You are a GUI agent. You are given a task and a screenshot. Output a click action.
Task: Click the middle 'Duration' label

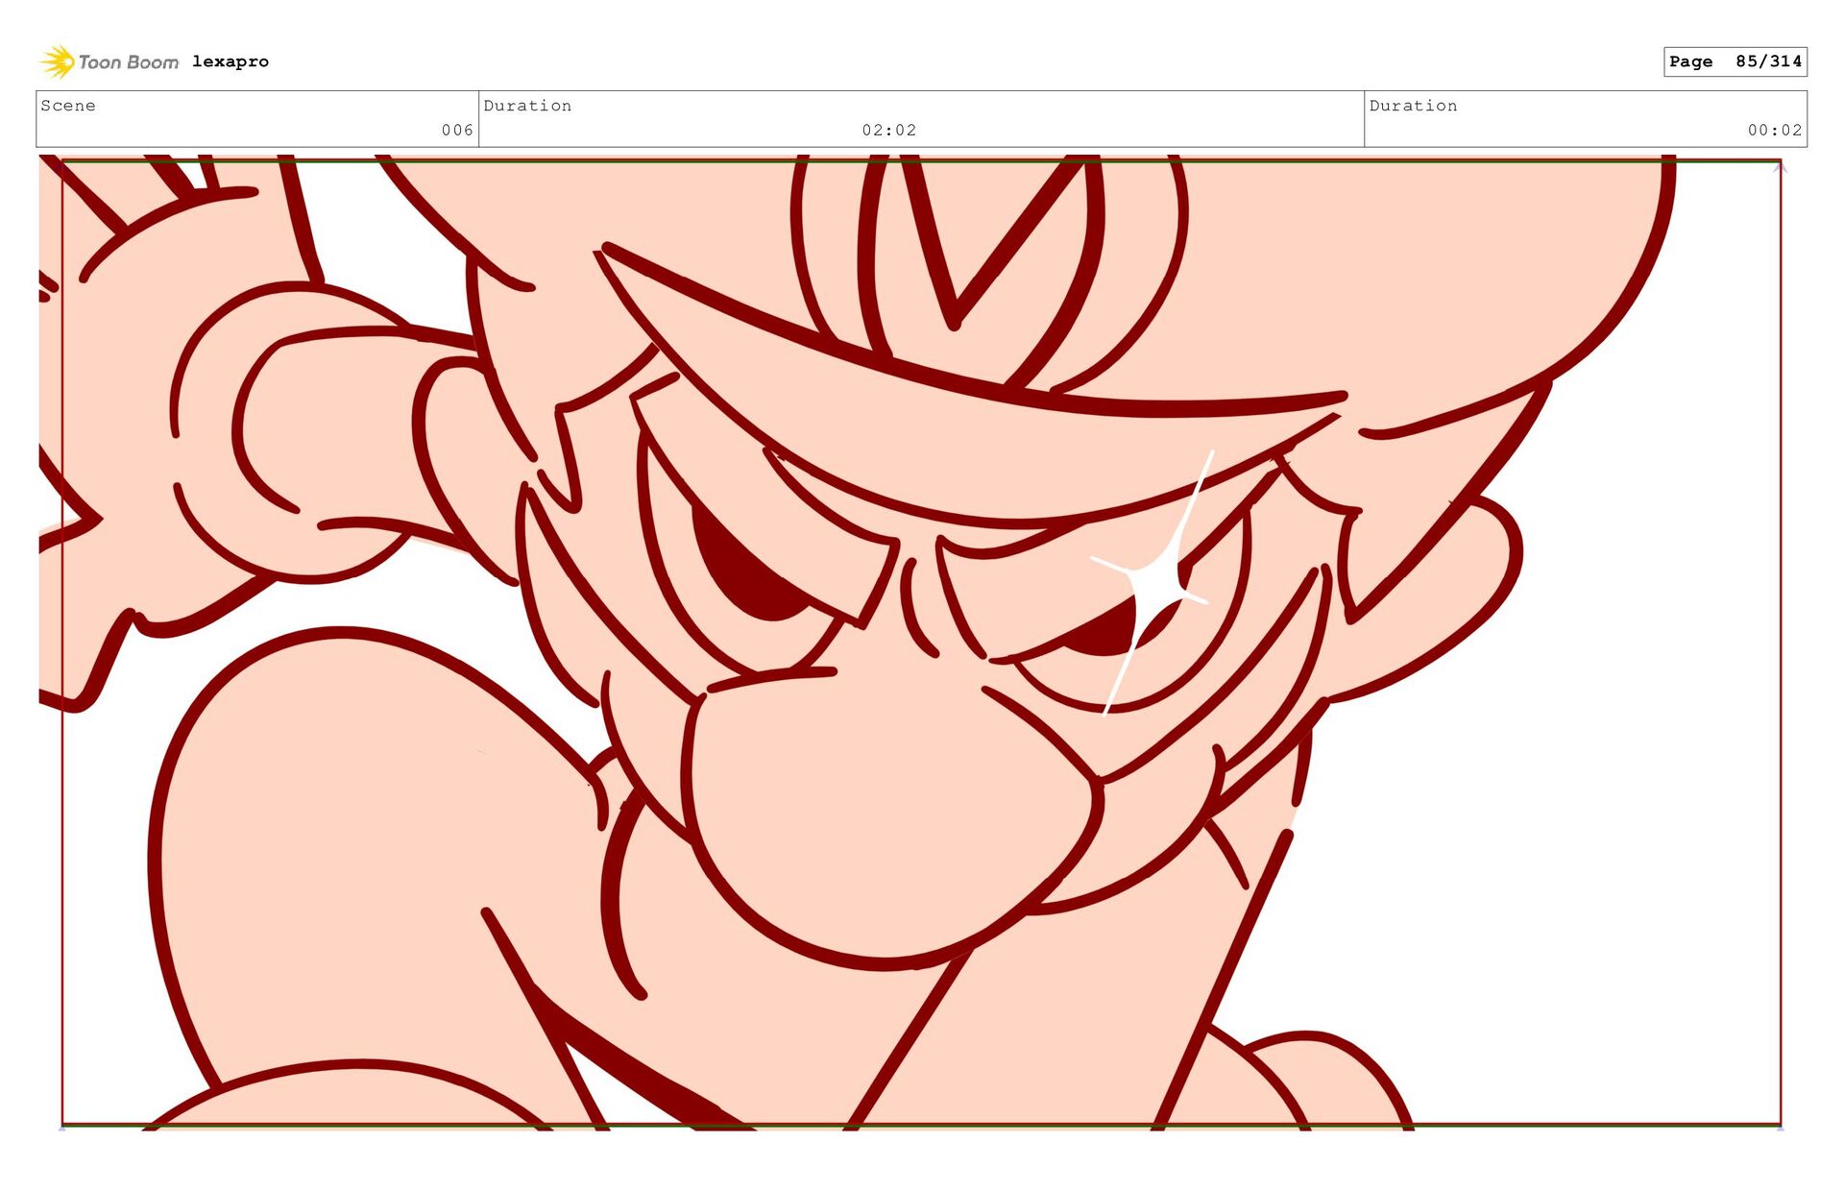(527, 106)
